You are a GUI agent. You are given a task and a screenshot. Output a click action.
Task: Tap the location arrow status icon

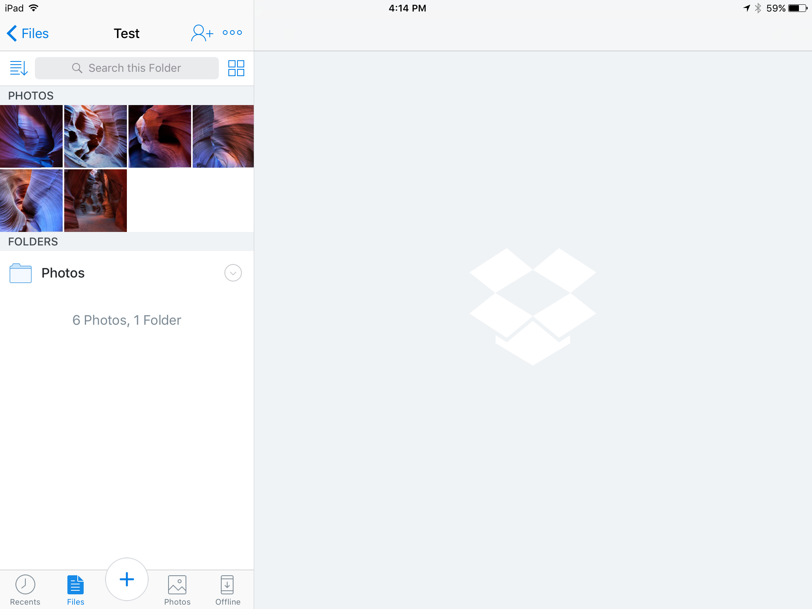(747, 8)
